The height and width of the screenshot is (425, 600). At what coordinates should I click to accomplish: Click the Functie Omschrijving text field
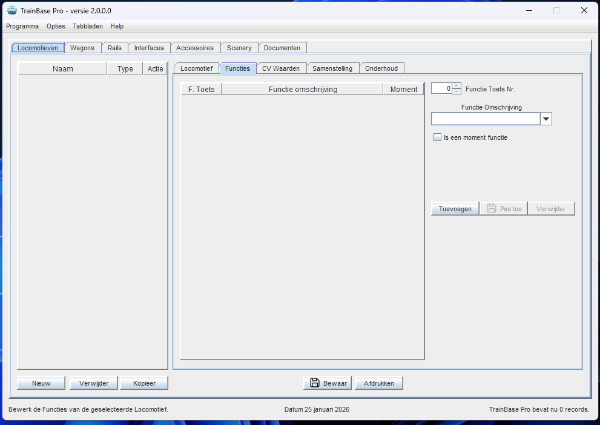click(x=485, y=119)
